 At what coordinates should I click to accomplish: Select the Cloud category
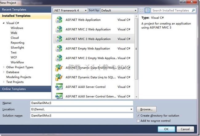15,38
